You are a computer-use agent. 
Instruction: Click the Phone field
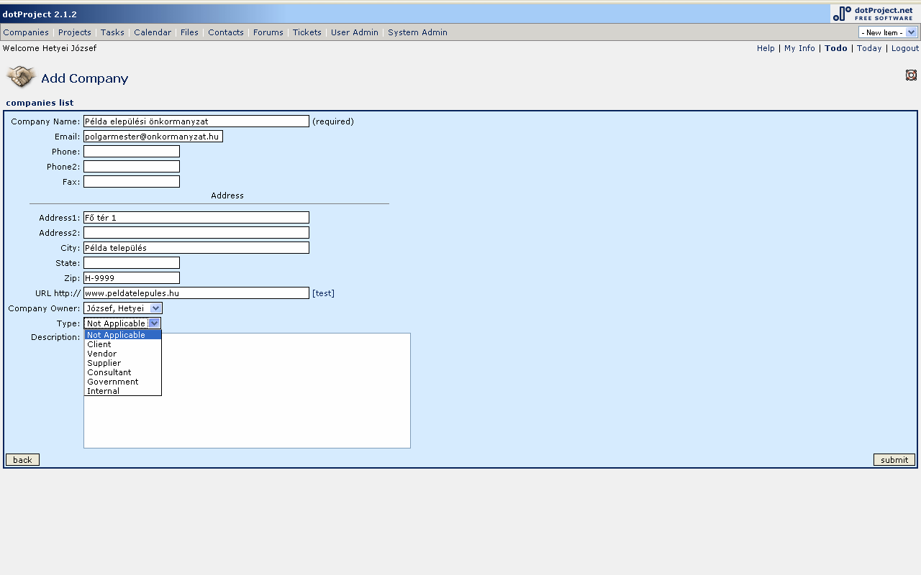tap(132, 152)
